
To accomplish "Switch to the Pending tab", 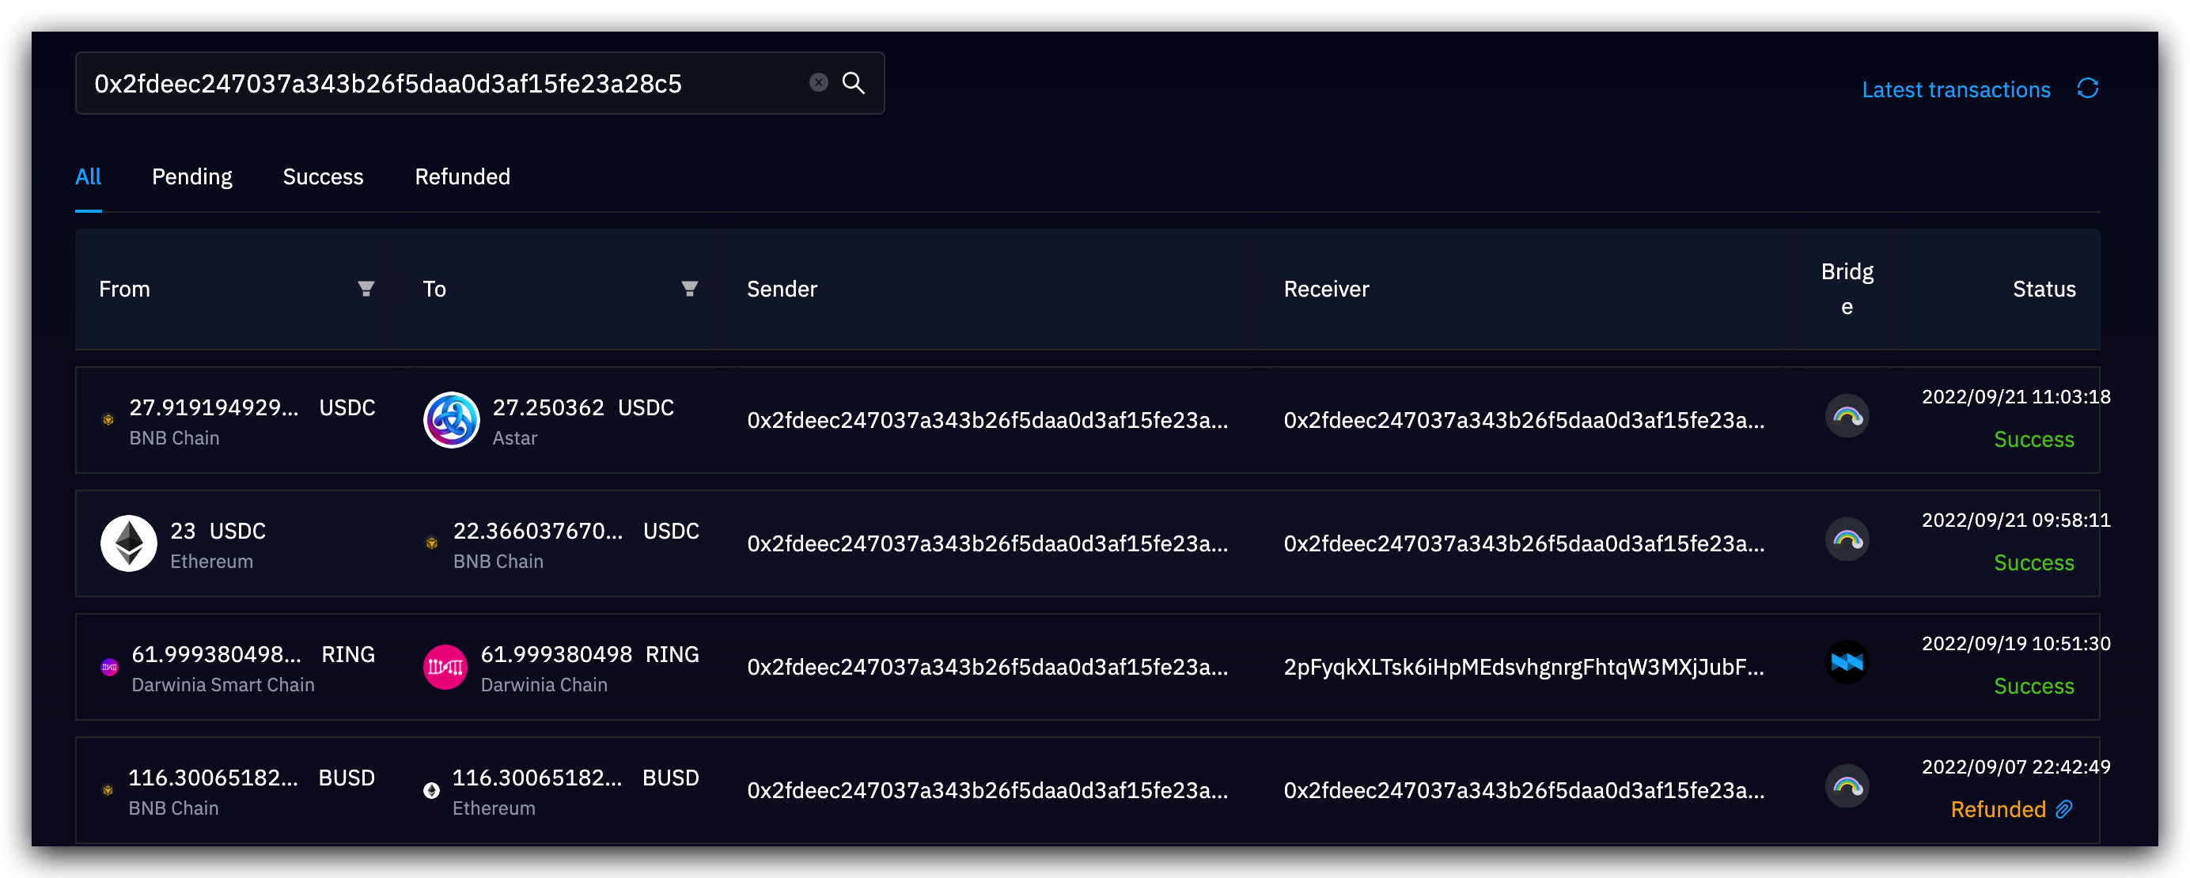I will click(191, 177).
